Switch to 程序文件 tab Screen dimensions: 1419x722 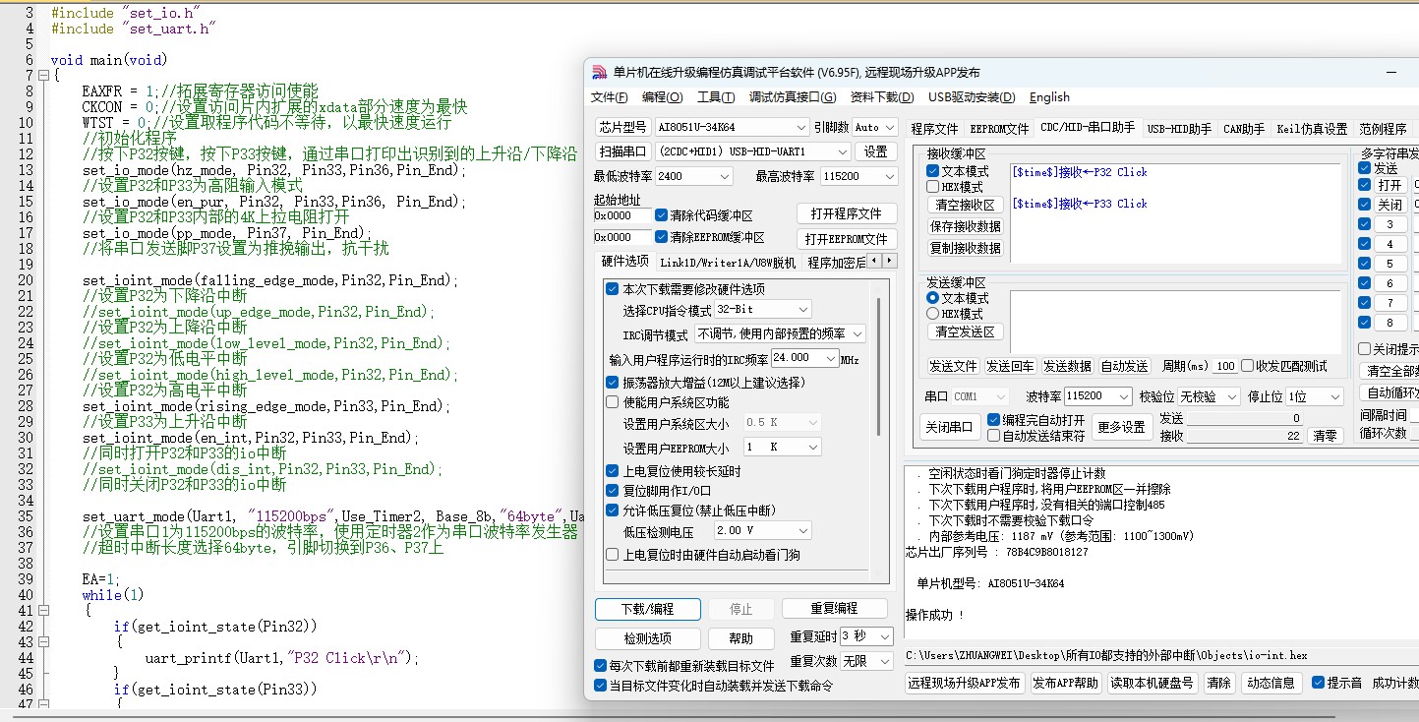pyautogui.click(x=934, y=129)
